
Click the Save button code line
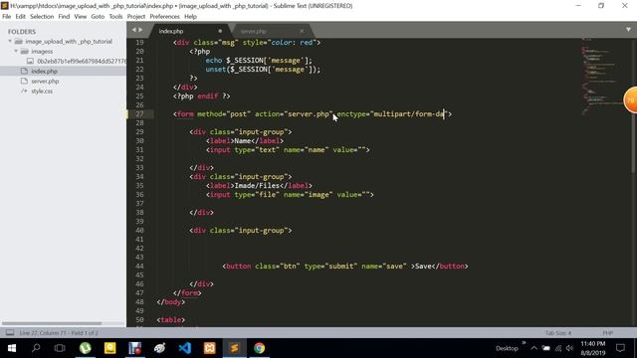345,267
